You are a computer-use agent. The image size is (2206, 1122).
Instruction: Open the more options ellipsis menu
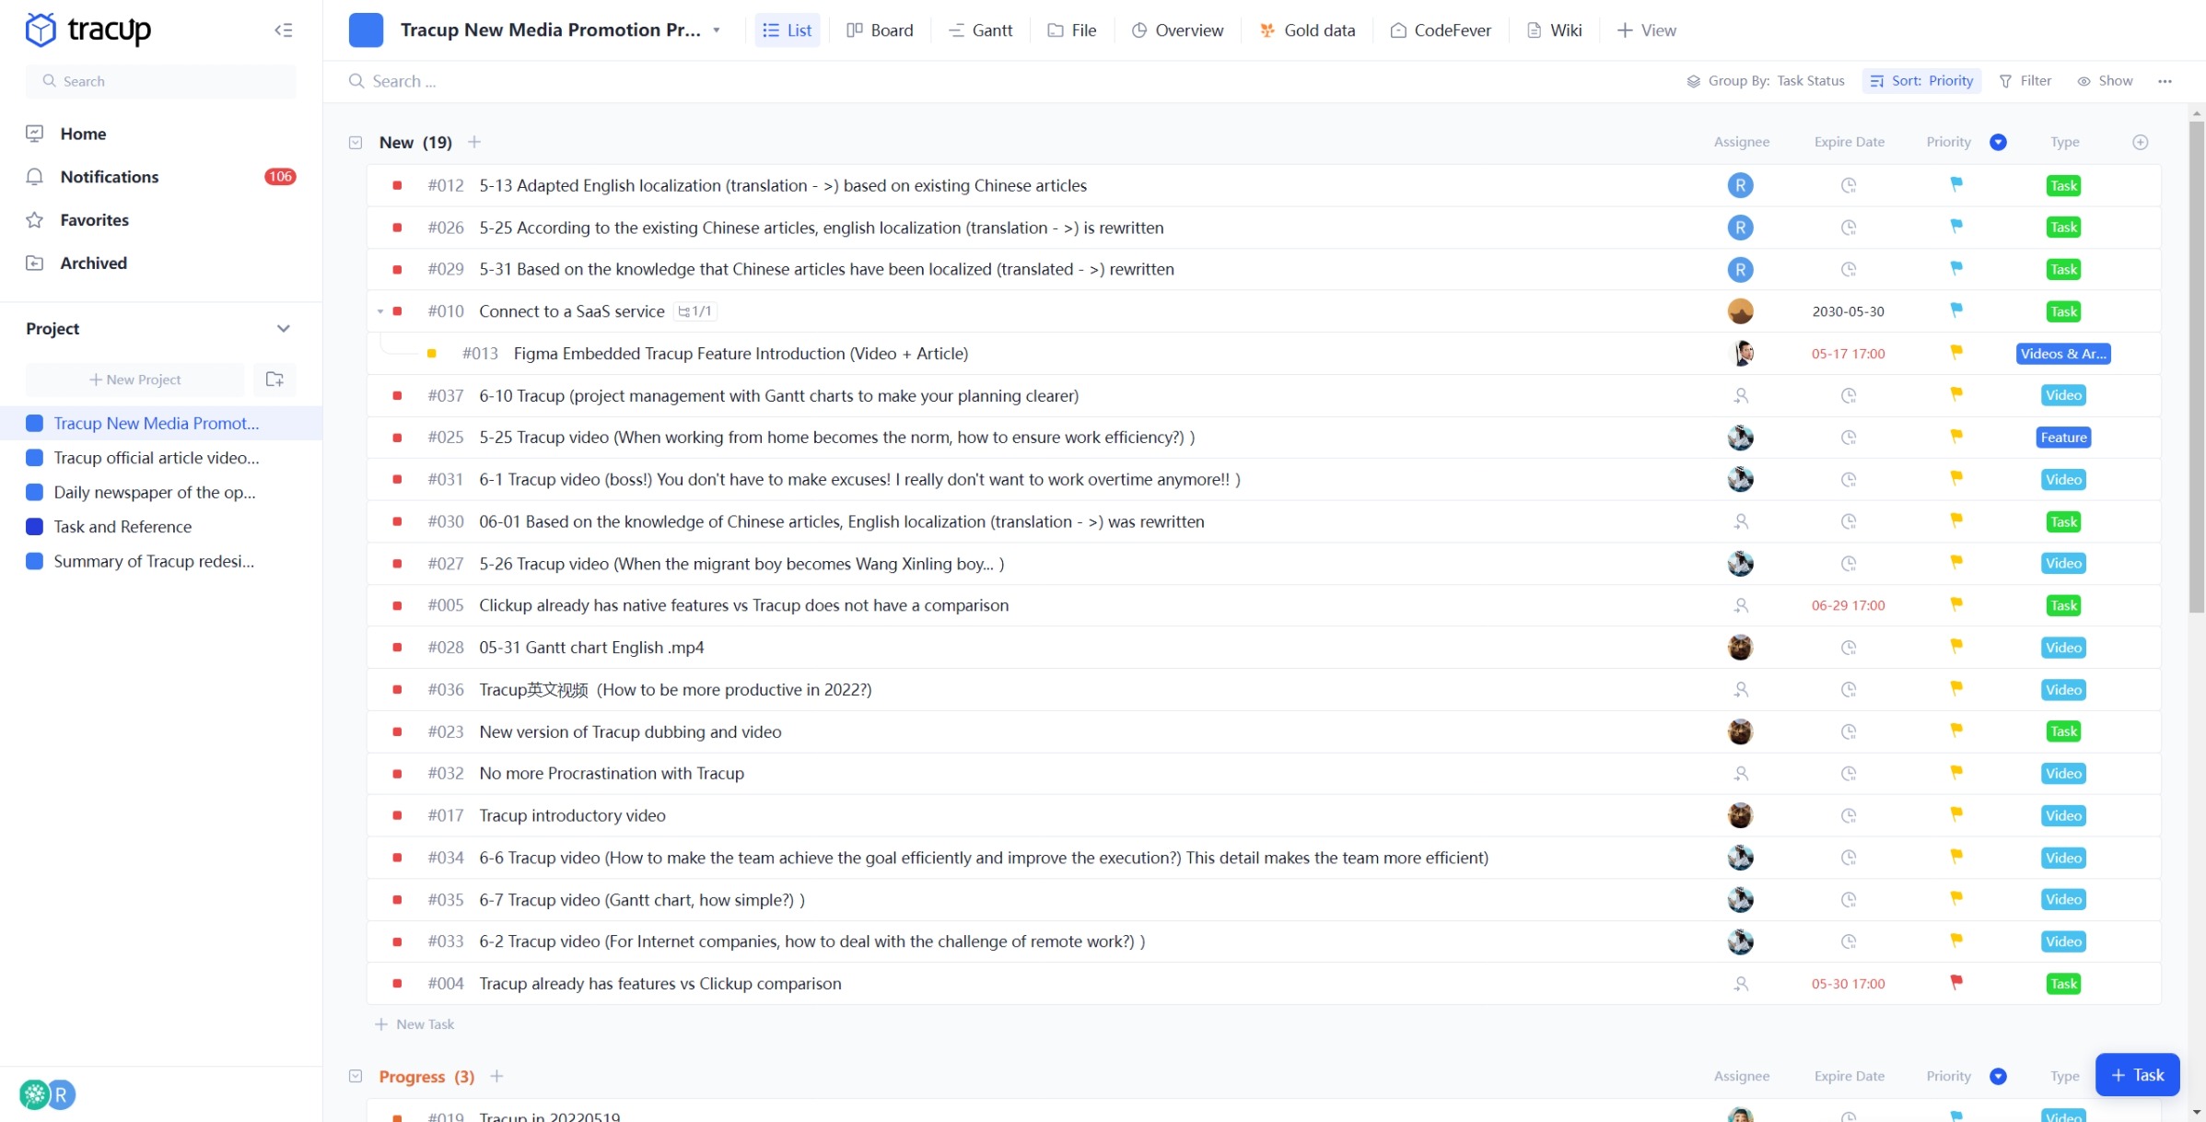click(x=2165, y=81)
